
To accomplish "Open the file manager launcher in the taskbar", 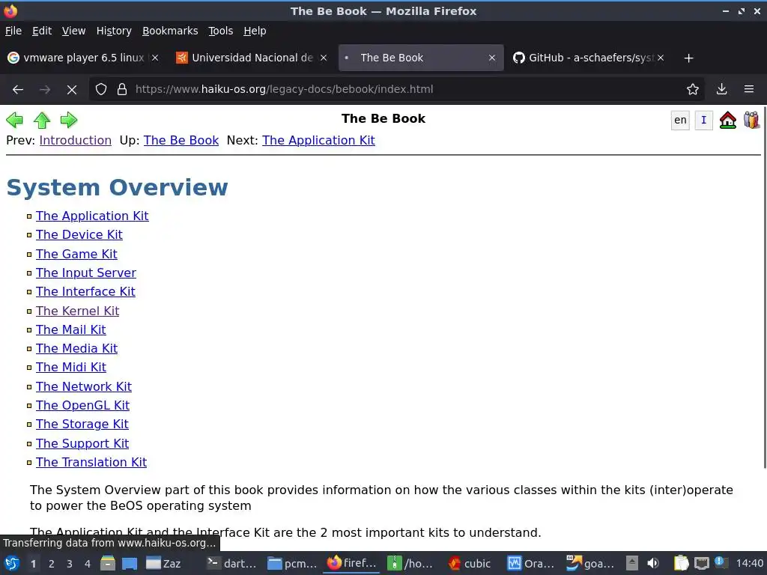I will pyautogui.click(x=108, y=564).
